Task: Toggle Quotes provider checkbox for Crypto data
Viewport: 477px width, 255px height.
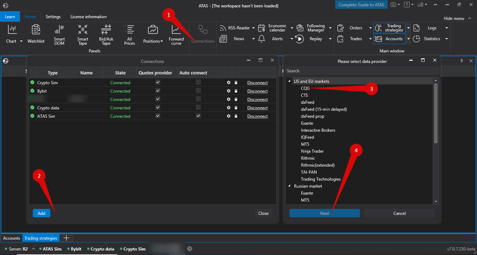Action: point(158,108)
